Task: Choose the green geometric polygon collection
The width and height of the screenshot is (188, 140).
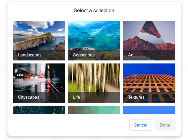Action: pyautogui.click(x=94, y=110)
